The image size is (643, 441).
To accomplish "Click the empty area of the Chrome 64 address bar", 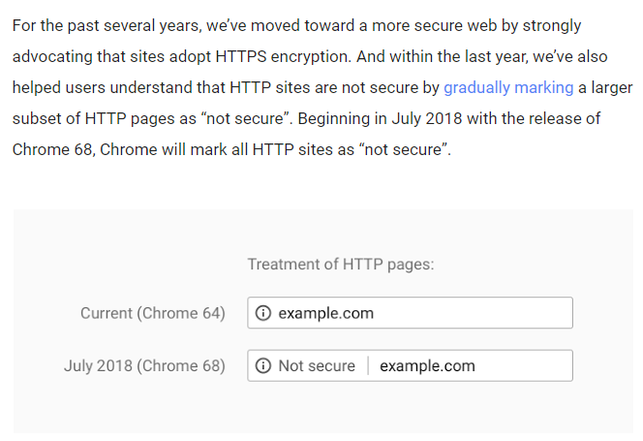I will tap(472, 313).
